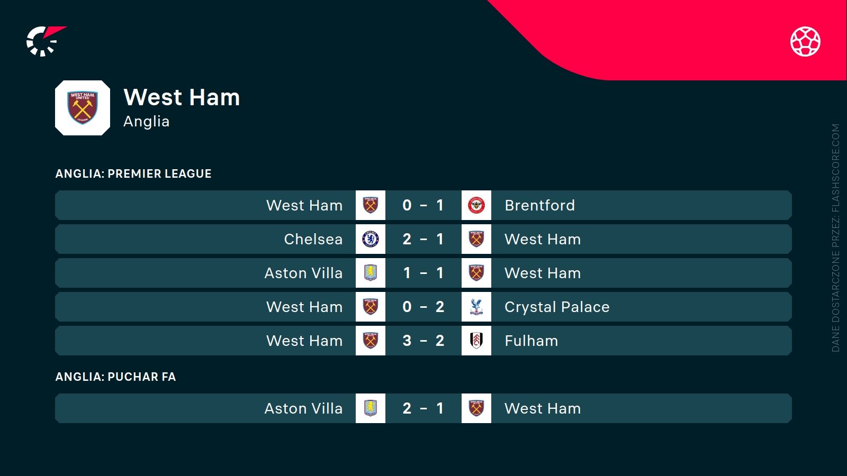The width and height of the screenshot is (847, 476).
Task: Click the Fulham club badge
Action: [476, 341]
